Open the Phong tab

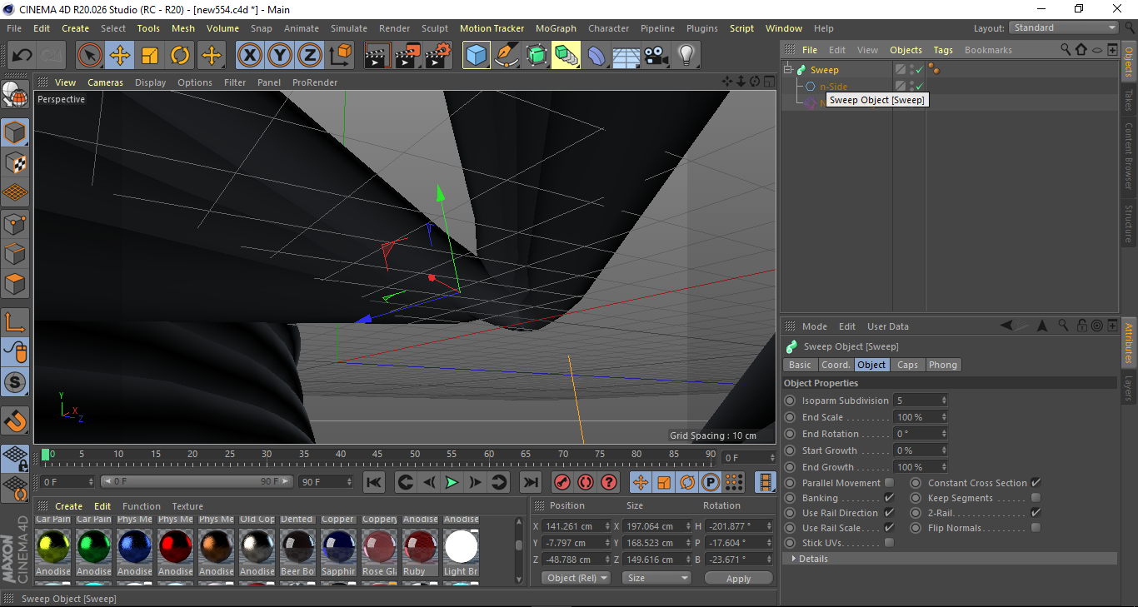(x=942, y=365)
